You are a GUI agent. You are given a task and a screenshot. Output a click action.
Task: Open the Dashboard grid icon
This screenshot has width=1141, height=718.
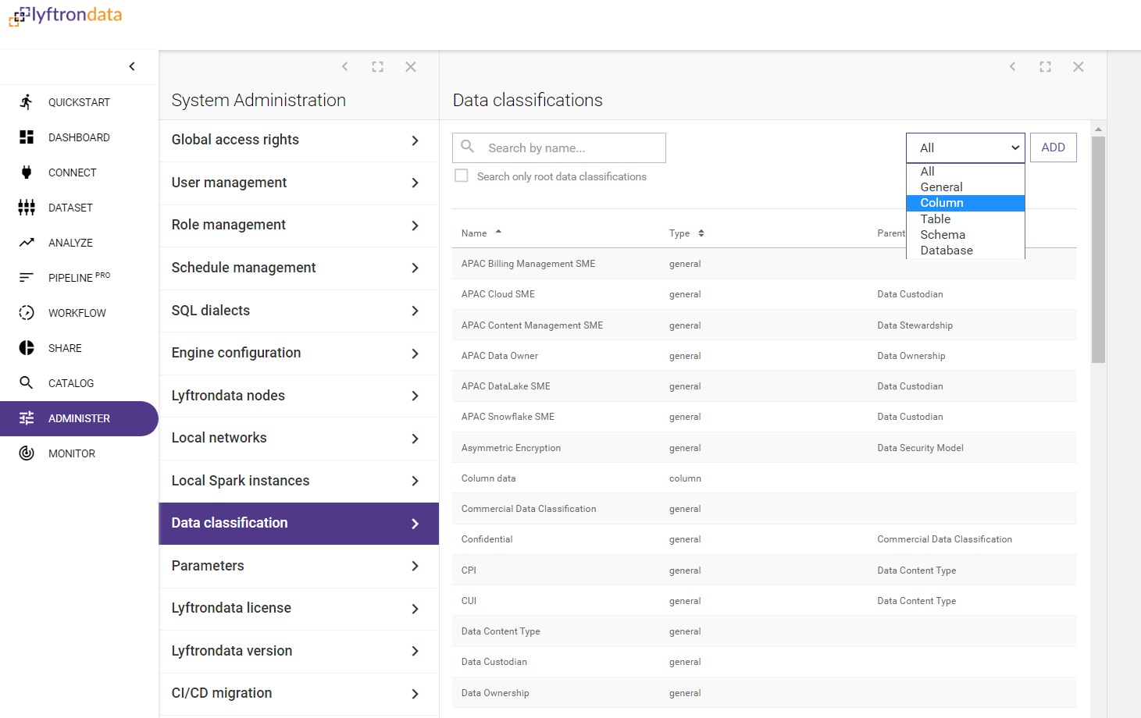point(27,137)
